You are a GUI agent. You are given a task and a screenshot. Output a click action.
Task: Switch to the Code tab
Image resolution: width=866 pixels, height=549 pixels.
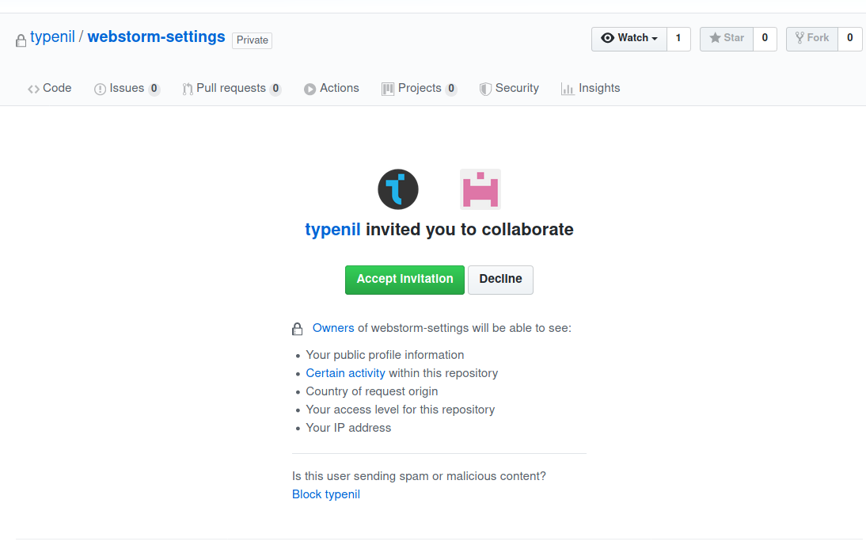pos(50,89)
